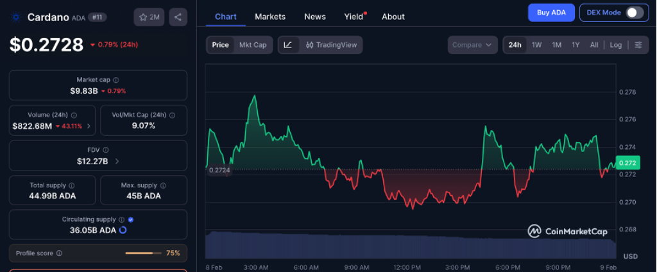Click the Circulating supply verified badge
The width and height of the screenshot is (657, 272).
(x=131, y=219)
